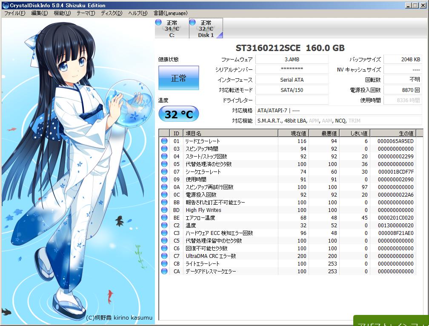Screen dimensions: 429x326
Task: Click the status circle for 0A スピンアップ再試行回数 row
Action: pos(164,187)
